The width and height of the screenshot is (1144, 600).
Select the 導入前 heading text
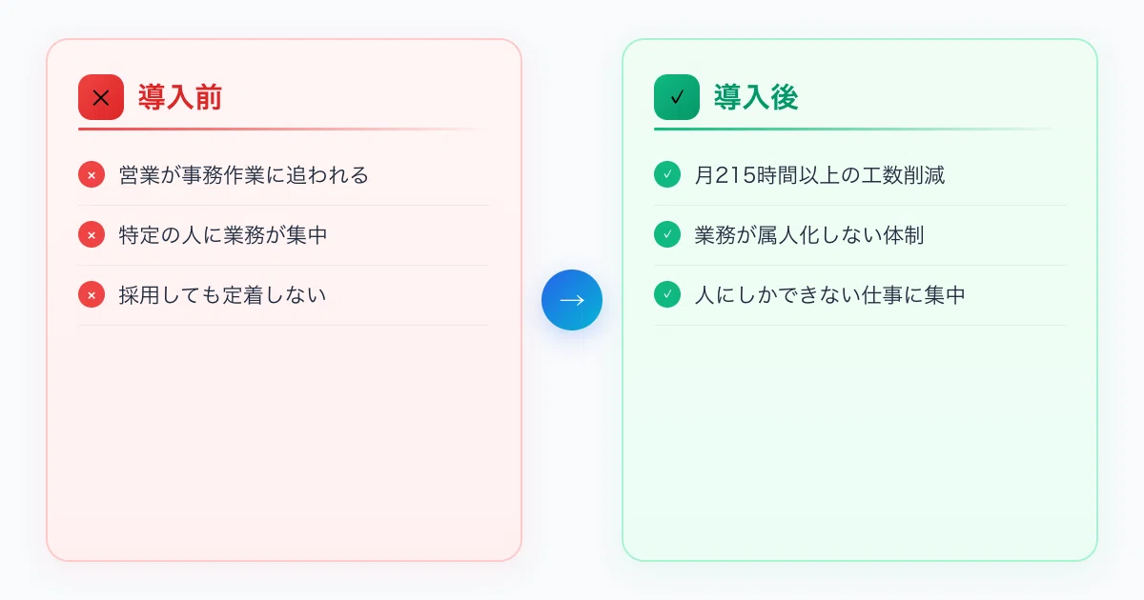[x=180, y=97]
